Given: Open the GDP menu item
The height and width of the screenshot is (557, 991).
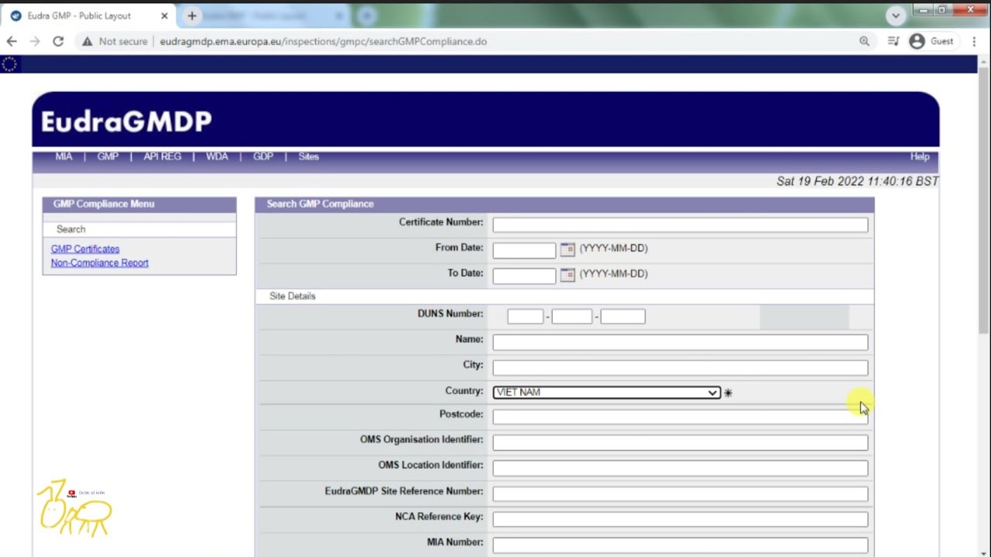Looking at the screenshot, I should tap(263, 156).
